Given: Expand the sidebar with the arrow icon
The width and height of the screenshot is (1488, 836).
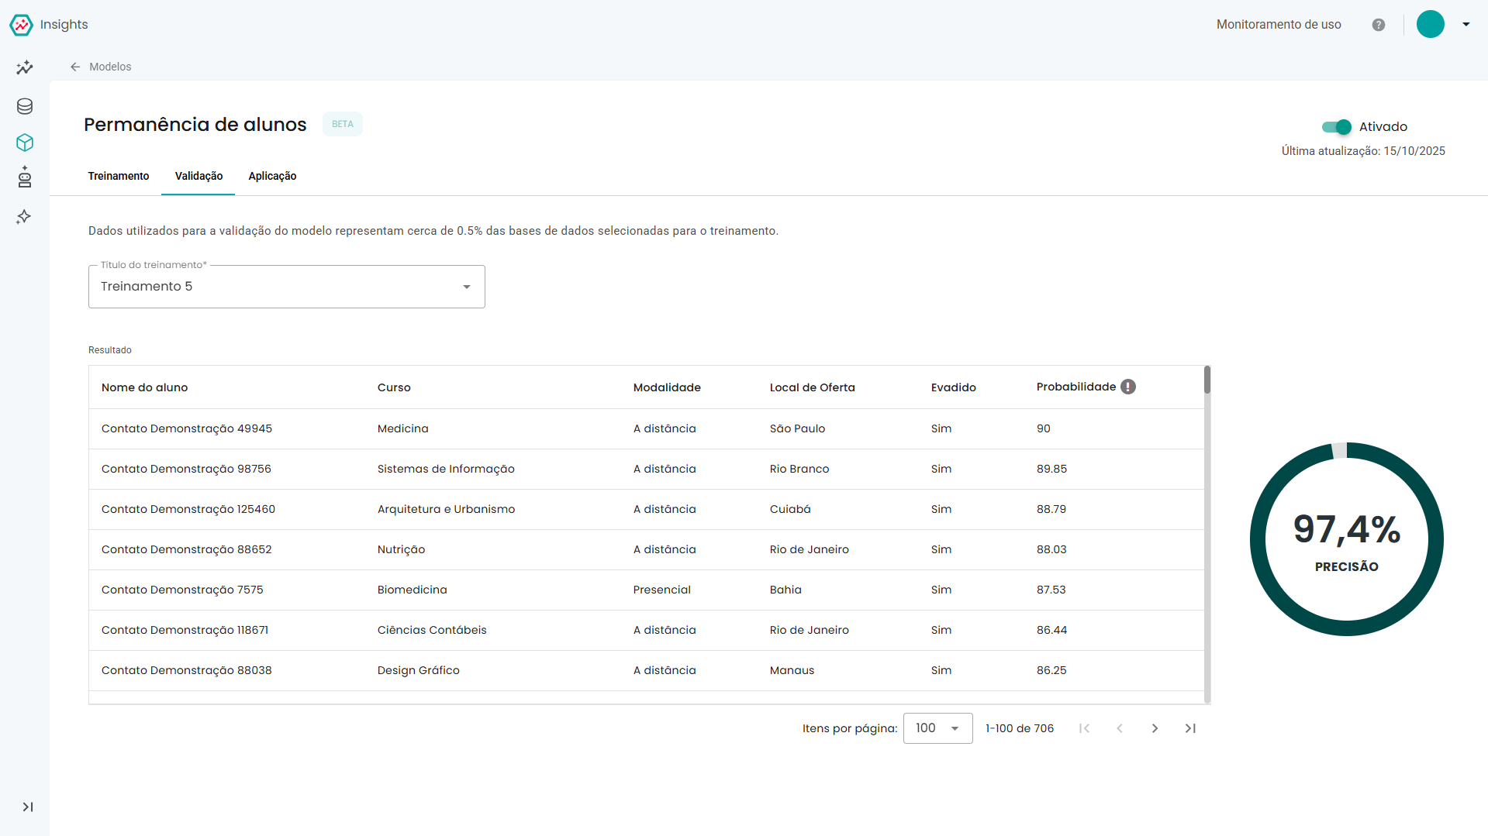Looking at the screenshot, I should click(28, 807).
